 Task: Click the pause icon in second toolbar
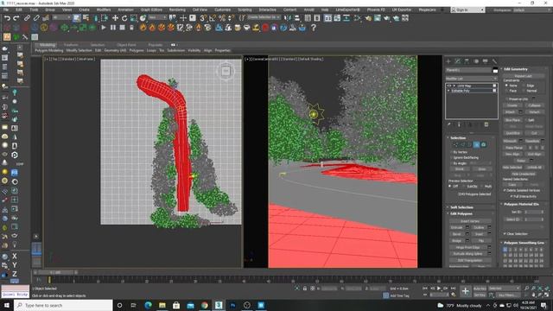click(x=113, y=28)
